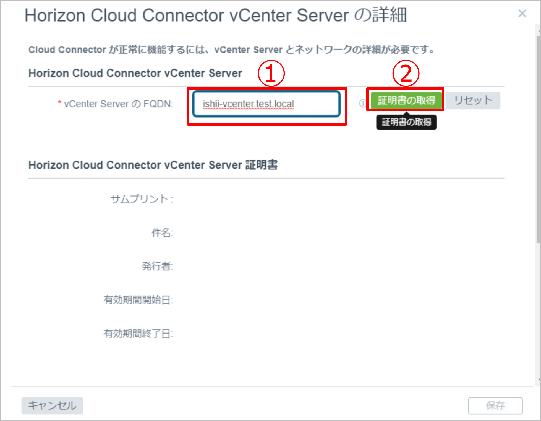This screenshot has height=421, width=541.
Task: Click the リセット button
Action: [473, 100]
